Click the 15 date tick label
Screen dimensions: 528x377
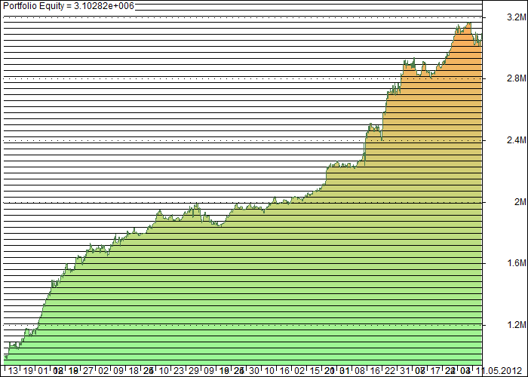(x=315, y=371)
